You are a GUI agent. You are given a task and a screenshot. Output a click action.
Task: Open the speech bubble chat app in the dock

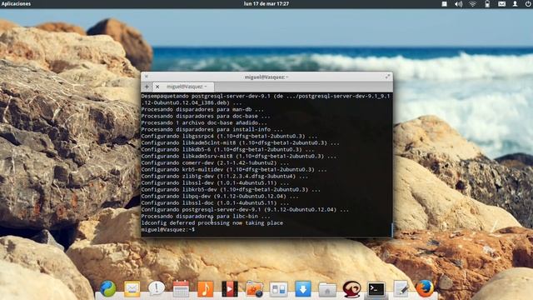coord(157,289)
